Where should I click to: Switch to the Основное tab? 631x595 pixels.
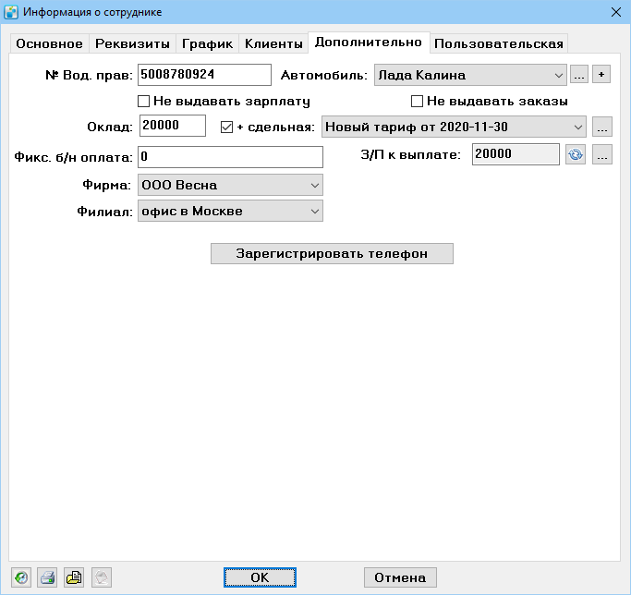point(50,43)
